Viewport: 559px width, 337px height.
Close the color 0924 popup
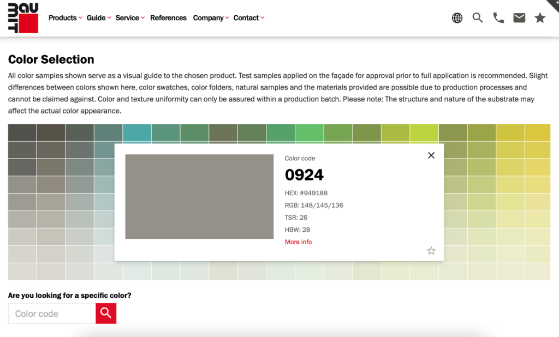click(431, 155)
